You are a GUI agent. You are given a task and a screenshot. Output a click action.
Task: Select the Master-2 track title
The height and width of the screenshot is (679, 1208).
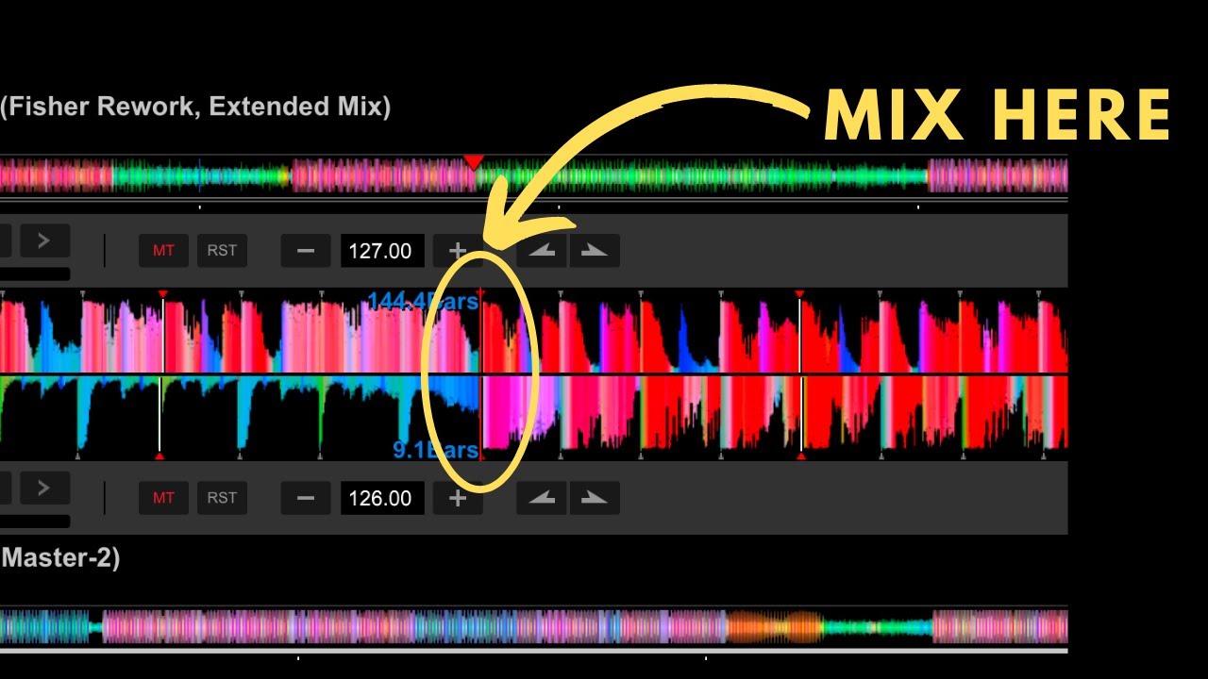60,558
